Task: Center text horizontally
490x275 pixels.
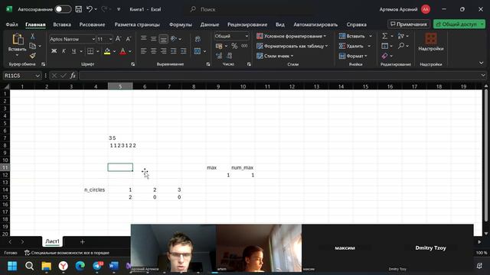Action: coord(154,51)
